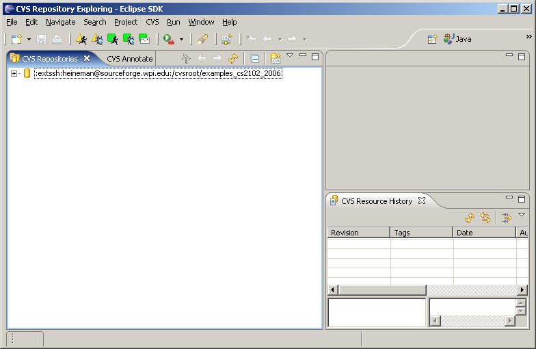Click the greyed-out Print icon
The image size is (536, 349).
[x=57, y=40]
